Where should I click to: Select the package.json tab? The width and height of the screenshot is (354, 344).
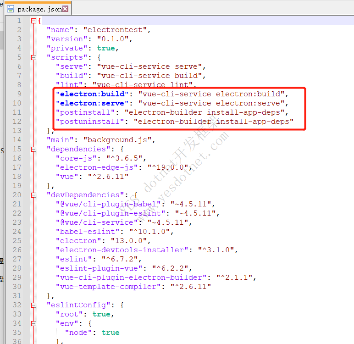(x=38, y=9)
